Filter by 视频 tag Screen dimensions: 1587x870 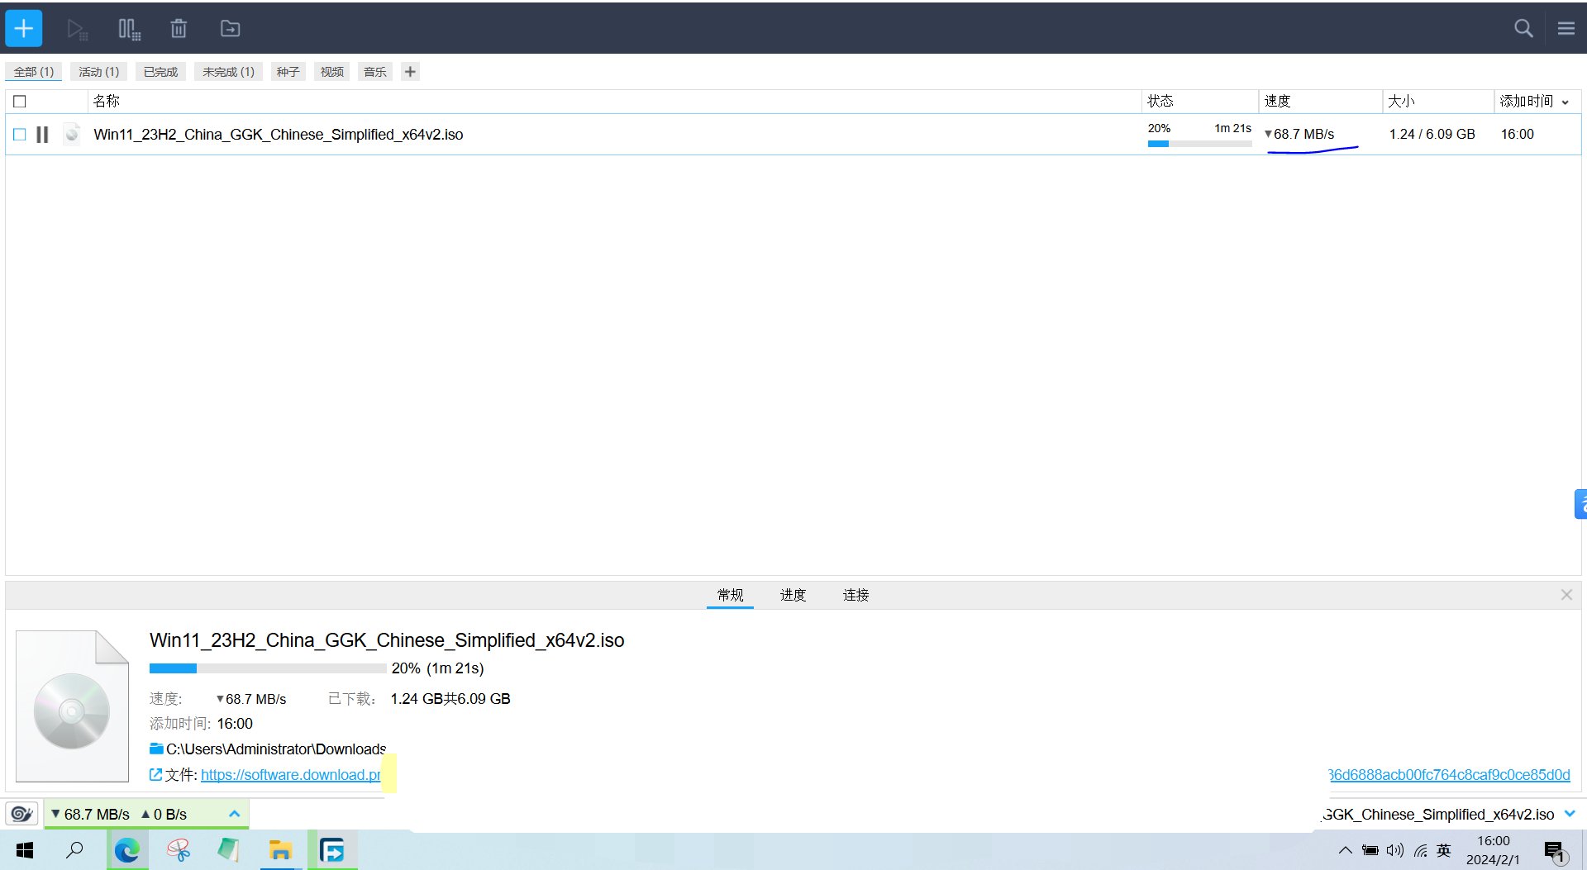coord(331,72)
